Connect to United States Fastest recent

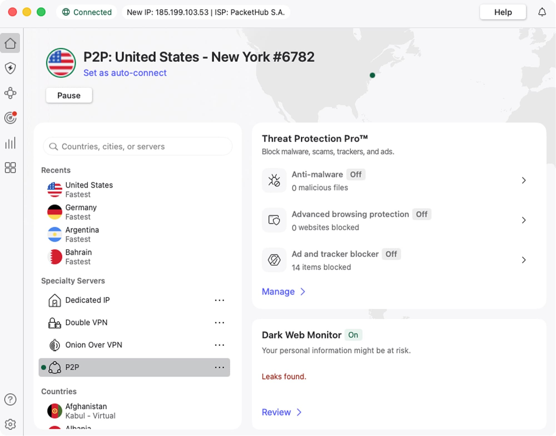pos(134,190)
